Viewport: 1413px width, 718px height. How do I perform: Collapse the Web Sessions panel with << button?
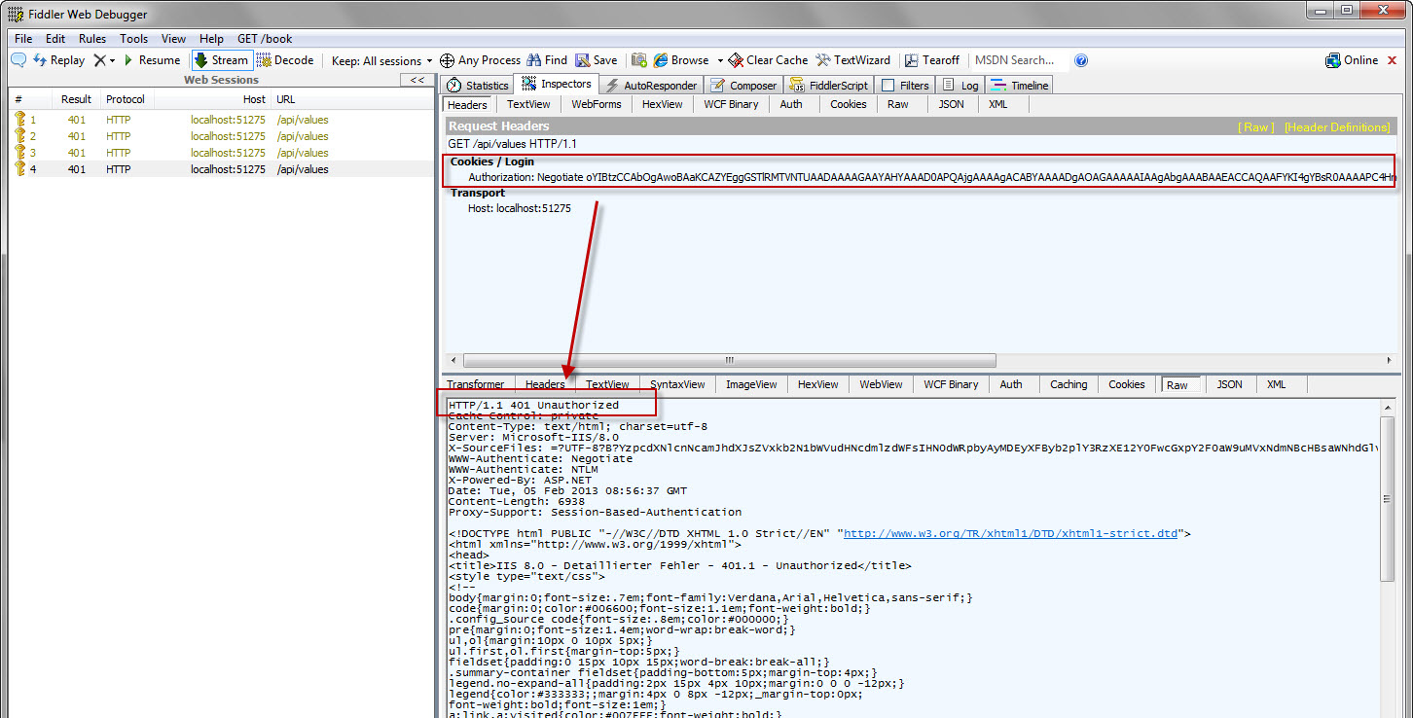point(417,81)
